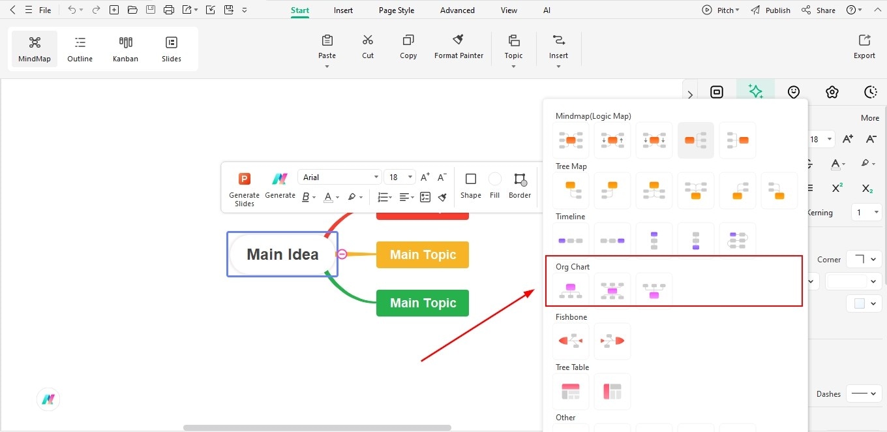Enable subscript formatting
Viewport: 887px width, 432px height.
(x=867, y=188)
